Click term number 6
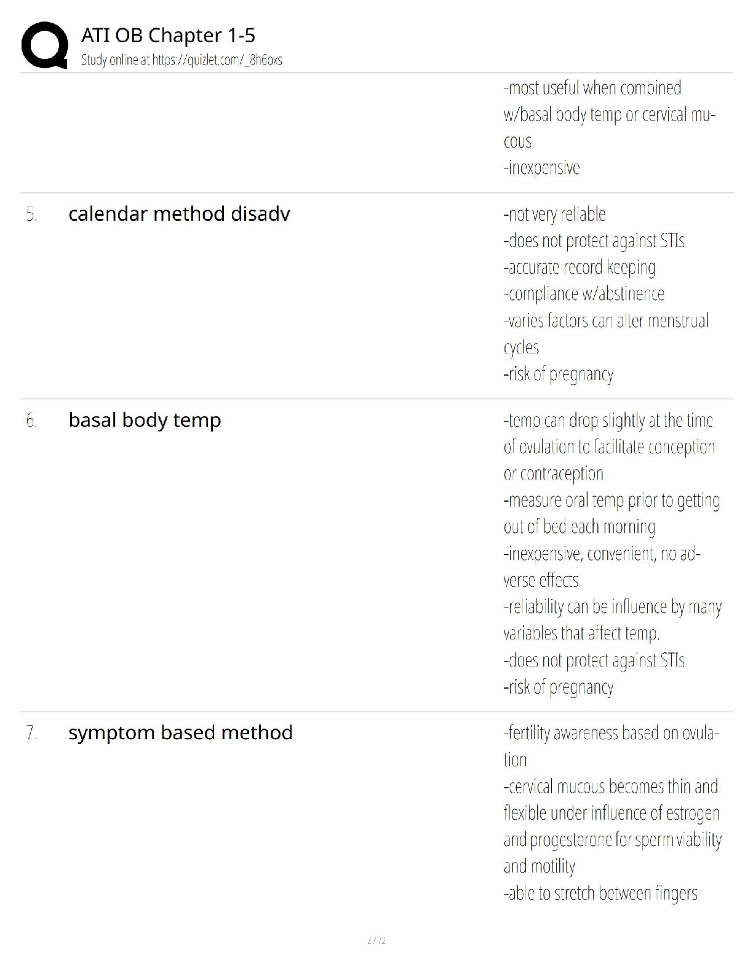Image resolution: width=753 pixels, height=974 pixels. pos(31,421)
